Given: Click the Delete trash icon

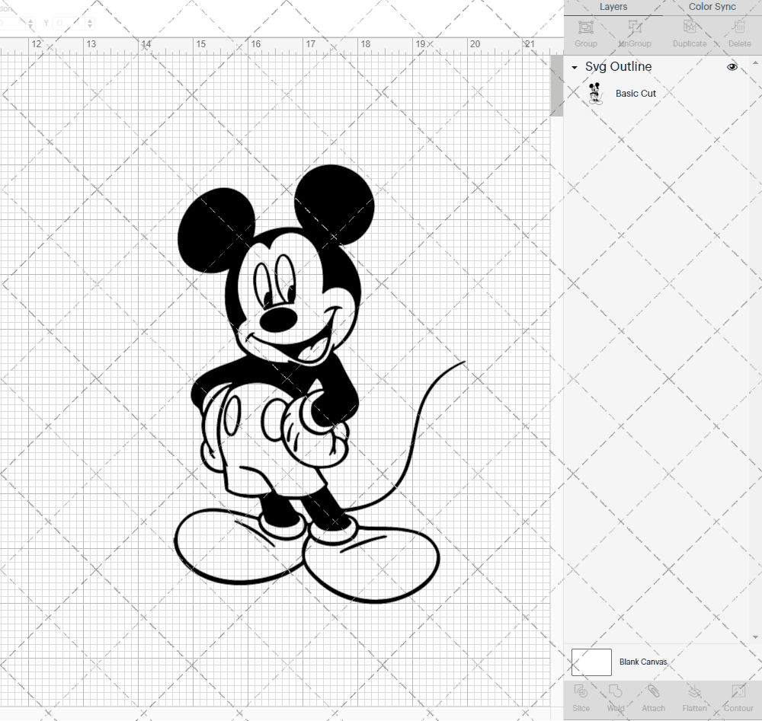Looking at the screenshot, I should click(x=739, y=27).
